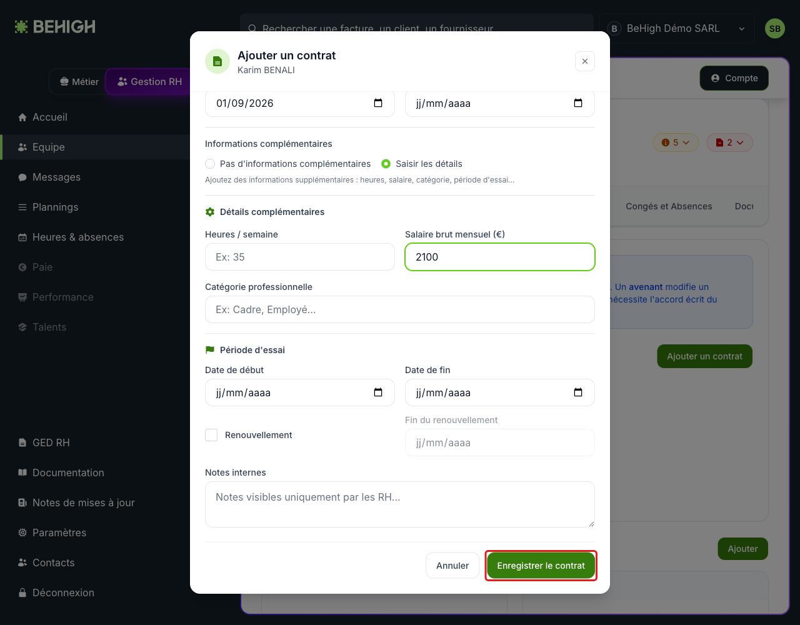
Task: Click the Contacts people icon
Action: point(22,563)
